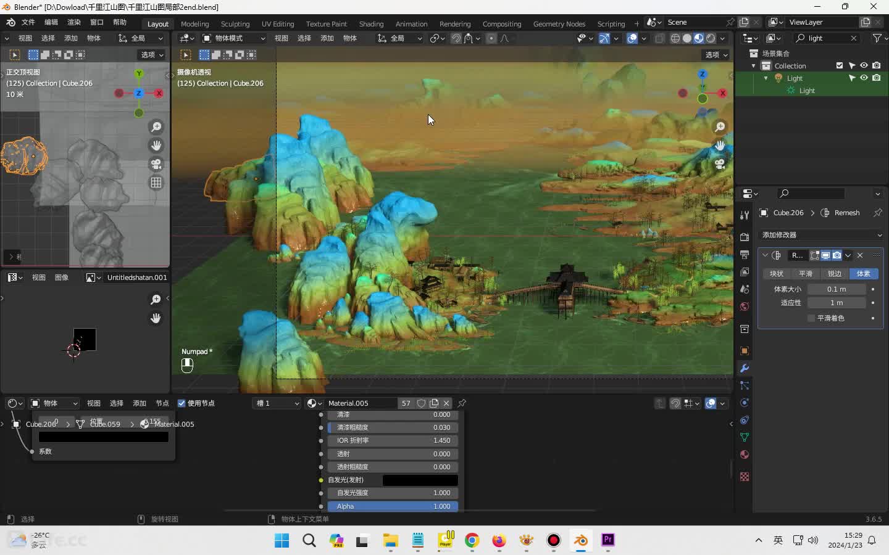The height and width of the screenshot is (555, 889).
Task: Toggle Remesh modifier realtime display
Action: click(825, 255)
